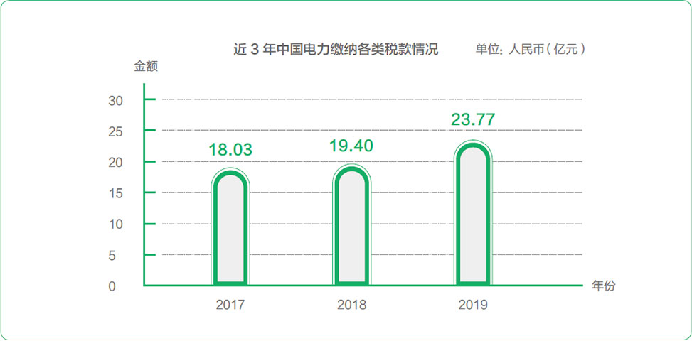
Task: Click the year label 2017
Action: point(230,305)
